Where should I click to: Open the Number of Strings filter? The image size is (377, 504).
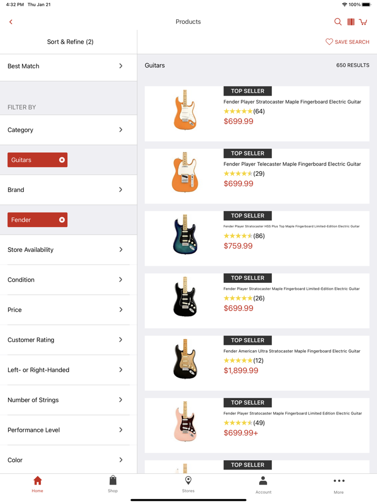[68, 400]
